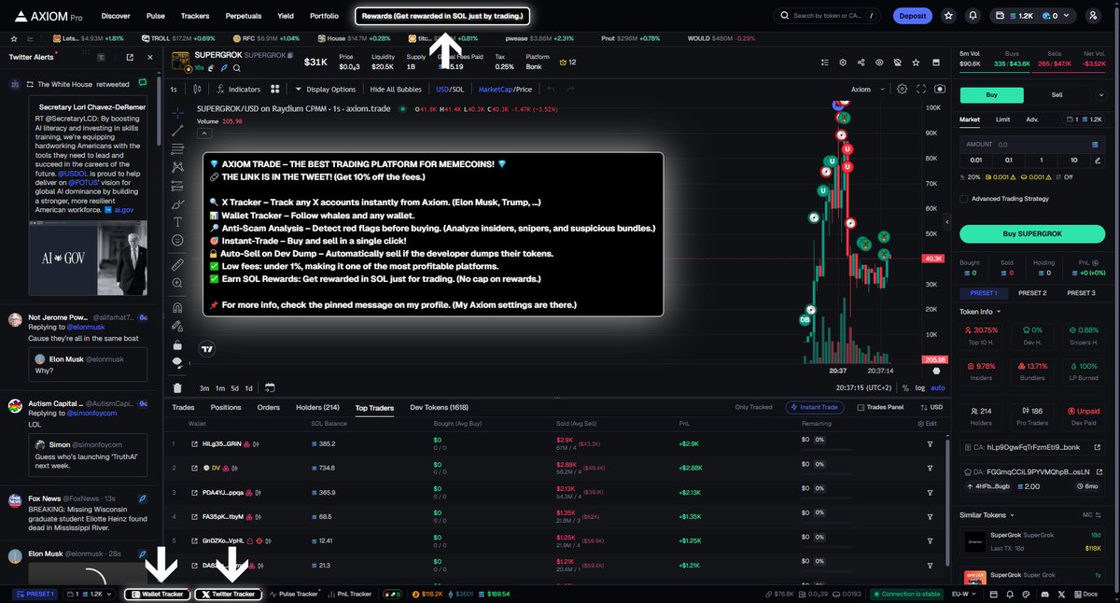
Task: Select the PRESET 2 tab
Action: pos(1031,293)
